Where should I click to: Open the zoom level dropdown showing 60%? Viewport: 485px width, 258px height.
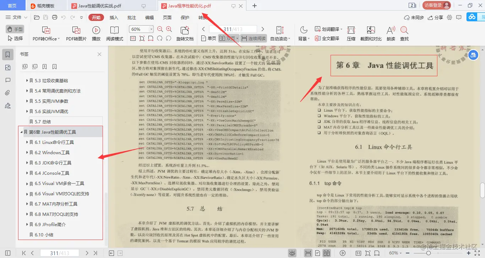[151, 29]
